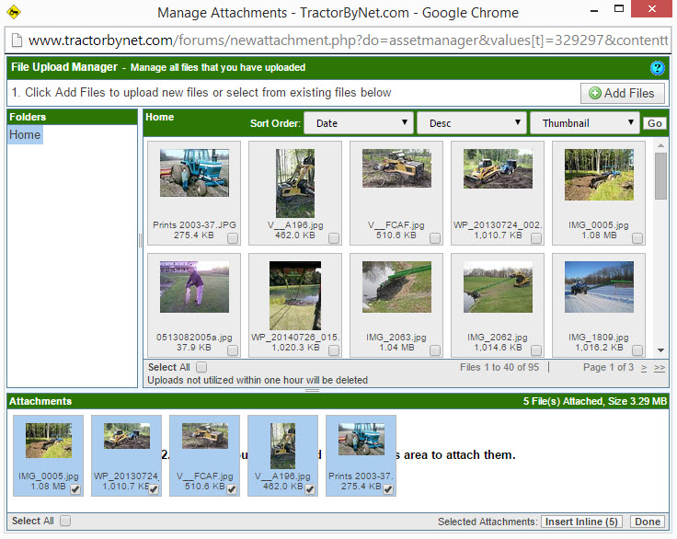Select the Home folder in Folders panel
677x539 pixels.
25,134
